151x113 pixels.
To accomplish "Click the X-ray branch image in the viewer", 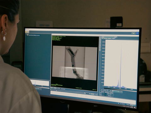I will [75, 63].
